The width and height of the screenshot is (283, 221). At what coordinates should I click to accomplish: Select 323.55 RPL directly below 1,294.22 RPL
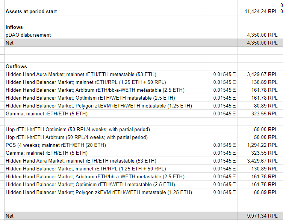coord(265,153)
